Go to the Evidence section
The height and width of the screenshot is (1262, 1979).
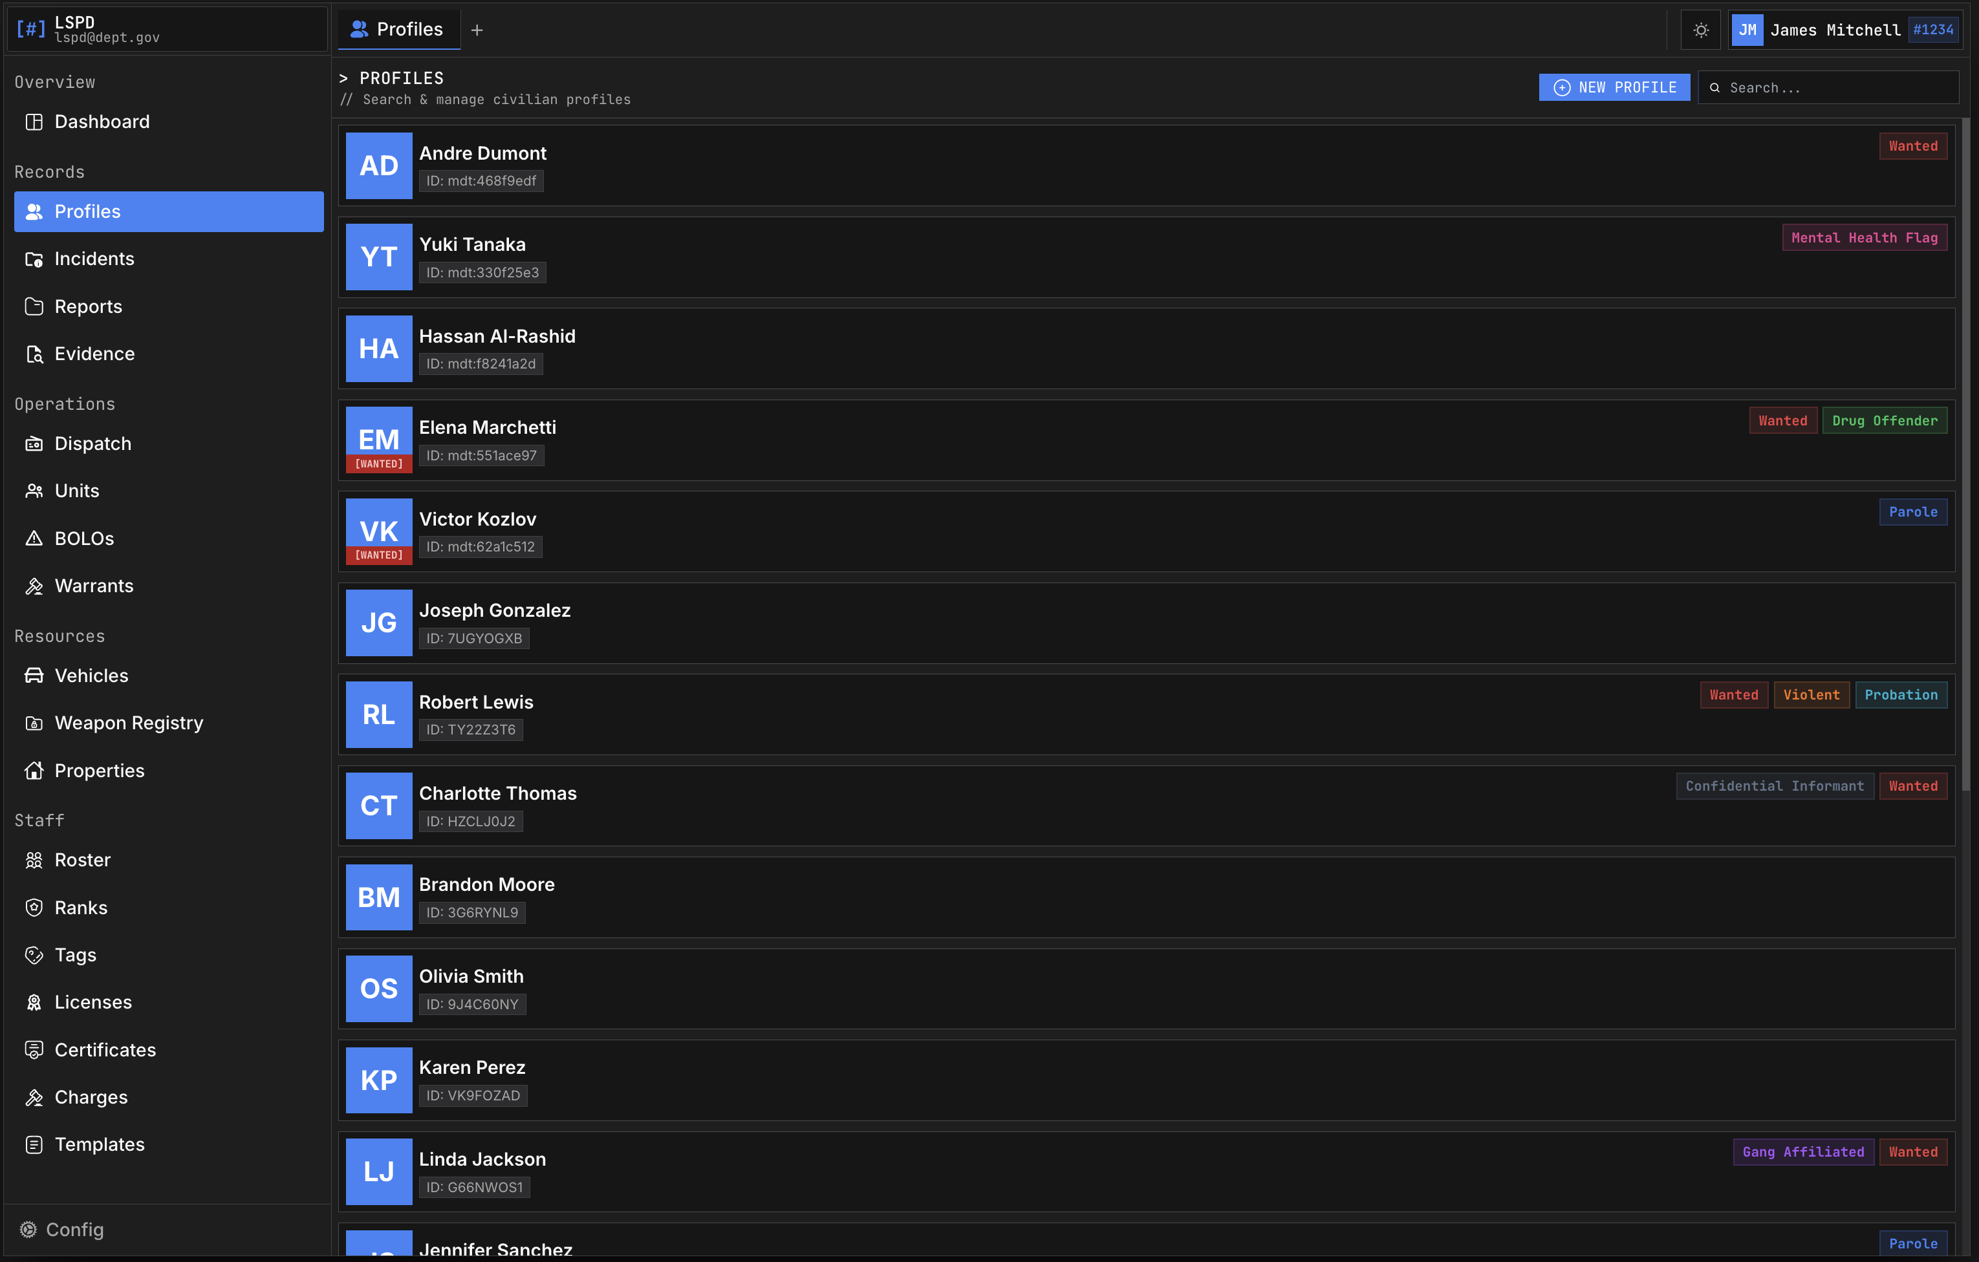tap(94, 354)
